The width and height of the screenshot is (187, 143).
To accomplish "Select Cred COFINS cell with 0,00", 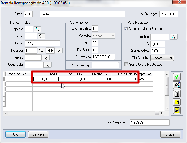I will [x=72, y=79].
